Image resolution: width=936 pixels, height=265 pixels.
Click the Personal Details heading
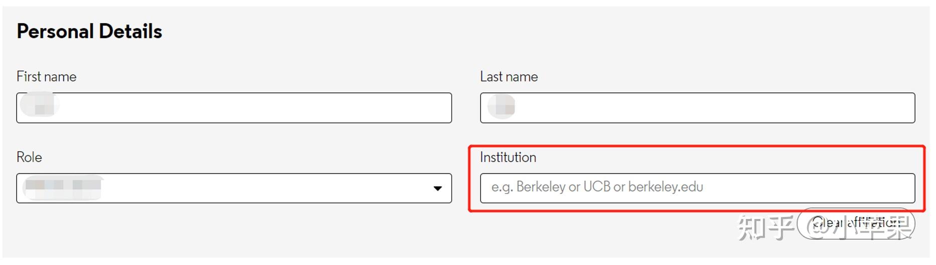89,31
